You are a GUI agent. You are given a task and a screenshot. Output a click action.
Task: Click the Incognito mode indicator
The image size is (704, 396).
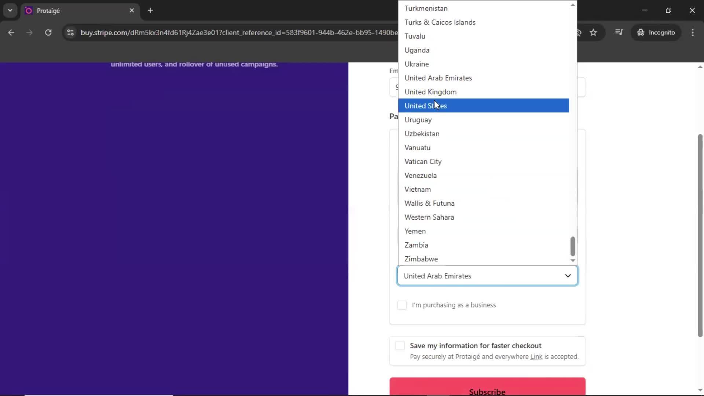click(656, 32)
